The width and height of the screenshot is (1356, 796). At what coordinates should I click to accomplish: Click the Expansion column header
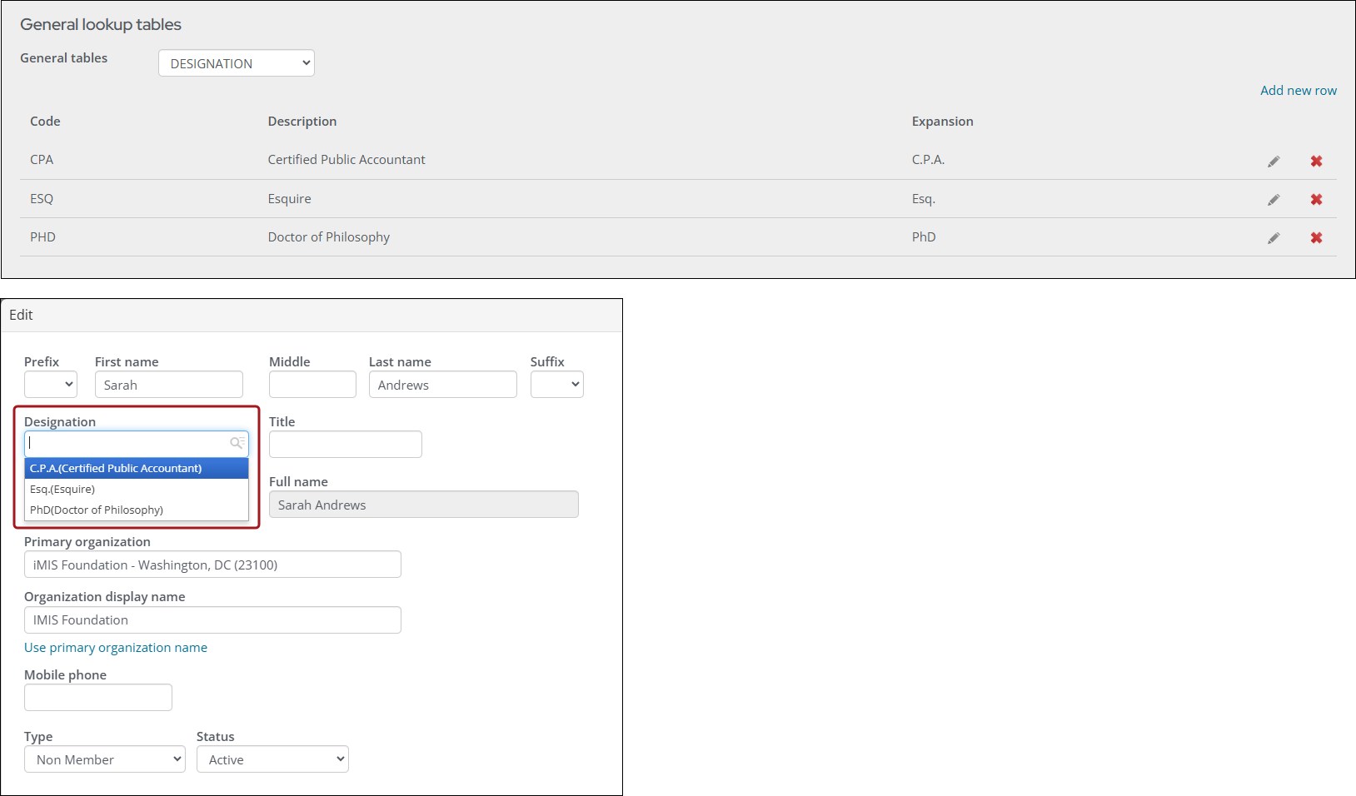click(x=943, y=122)
